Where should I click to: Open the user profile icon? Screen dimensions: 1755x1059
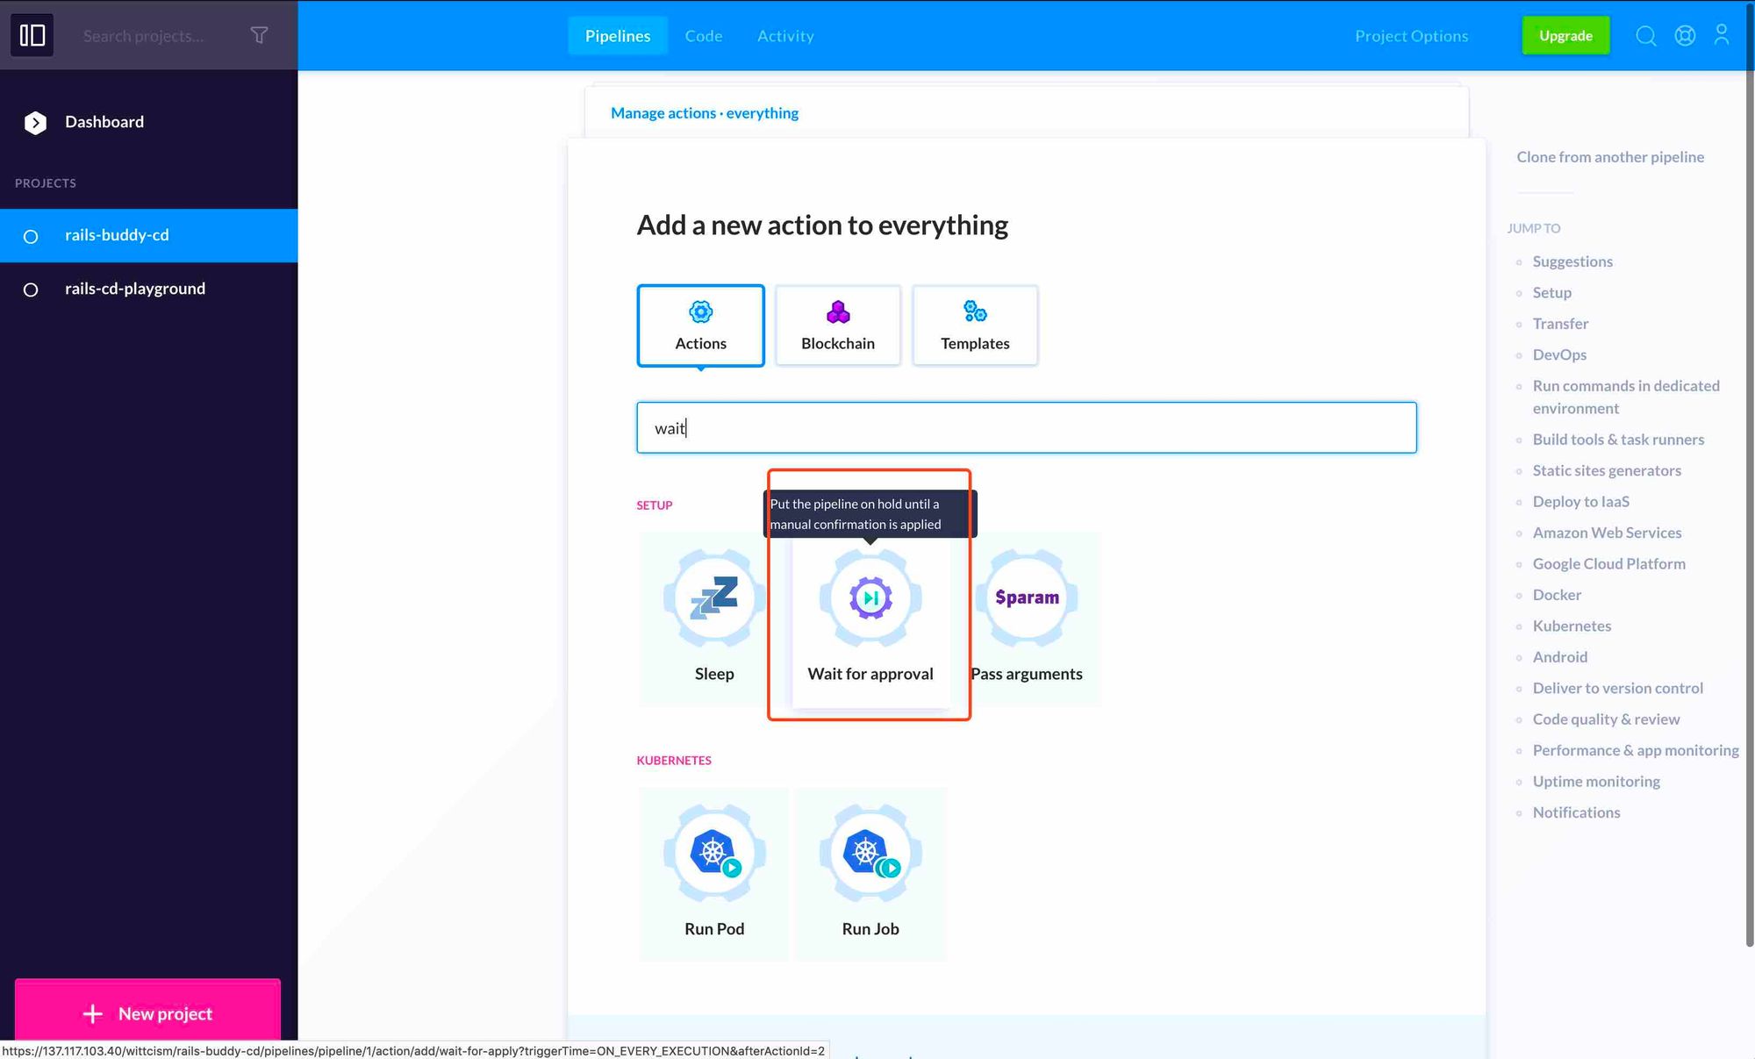tap(1722, 35)
